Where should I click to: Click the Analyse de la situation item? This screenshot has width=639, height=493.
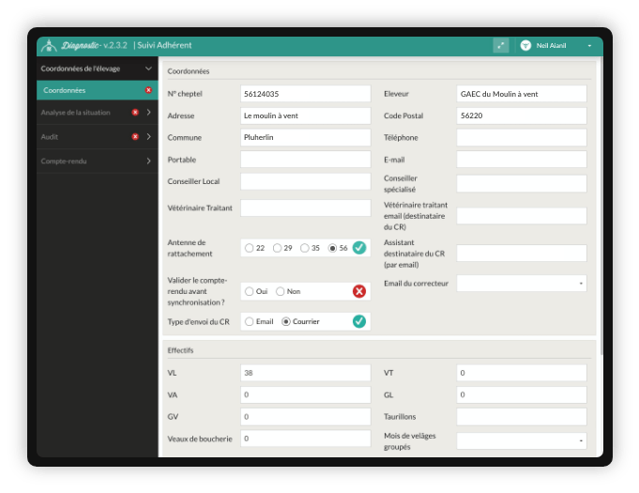[77, 113]
